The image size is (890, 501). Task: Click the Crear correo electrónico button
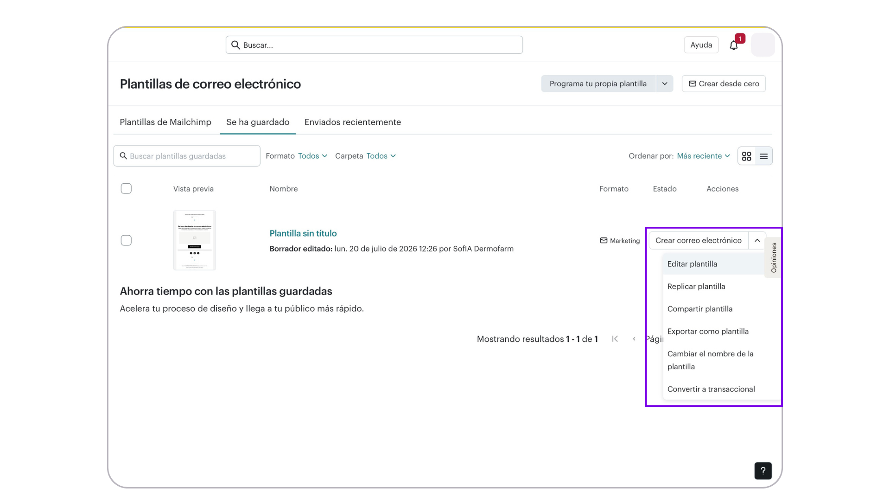pyautogui.click(x=699, y=240)
